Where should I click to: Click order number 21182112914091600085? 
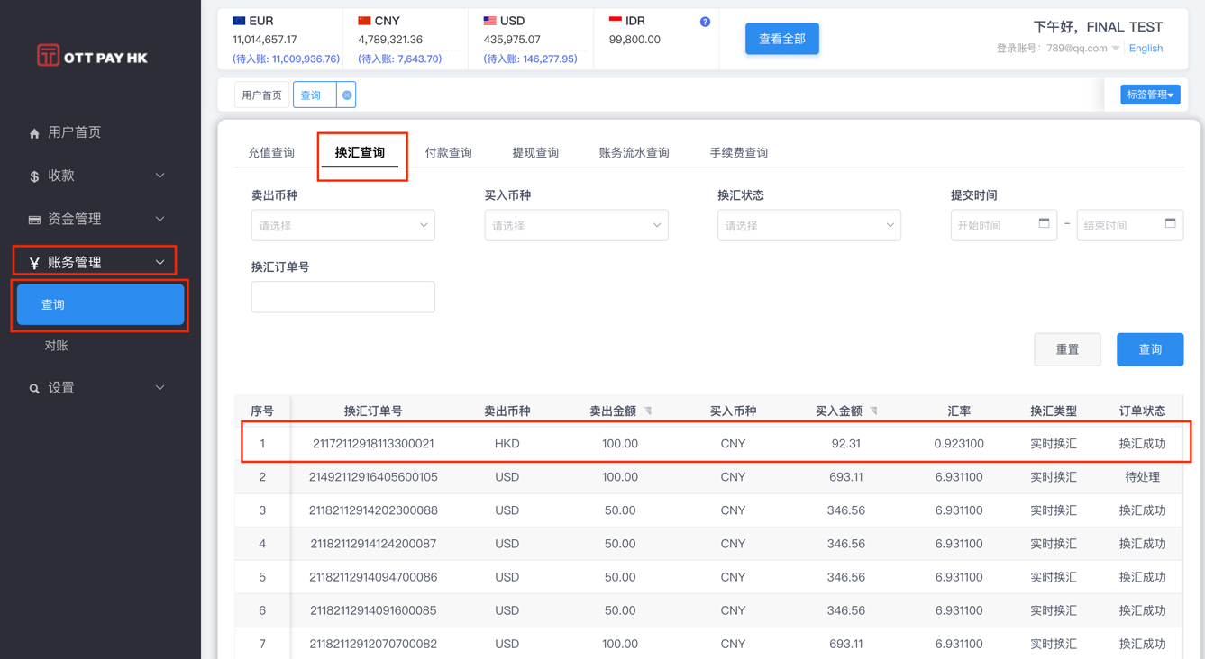(x=373, y=610)
